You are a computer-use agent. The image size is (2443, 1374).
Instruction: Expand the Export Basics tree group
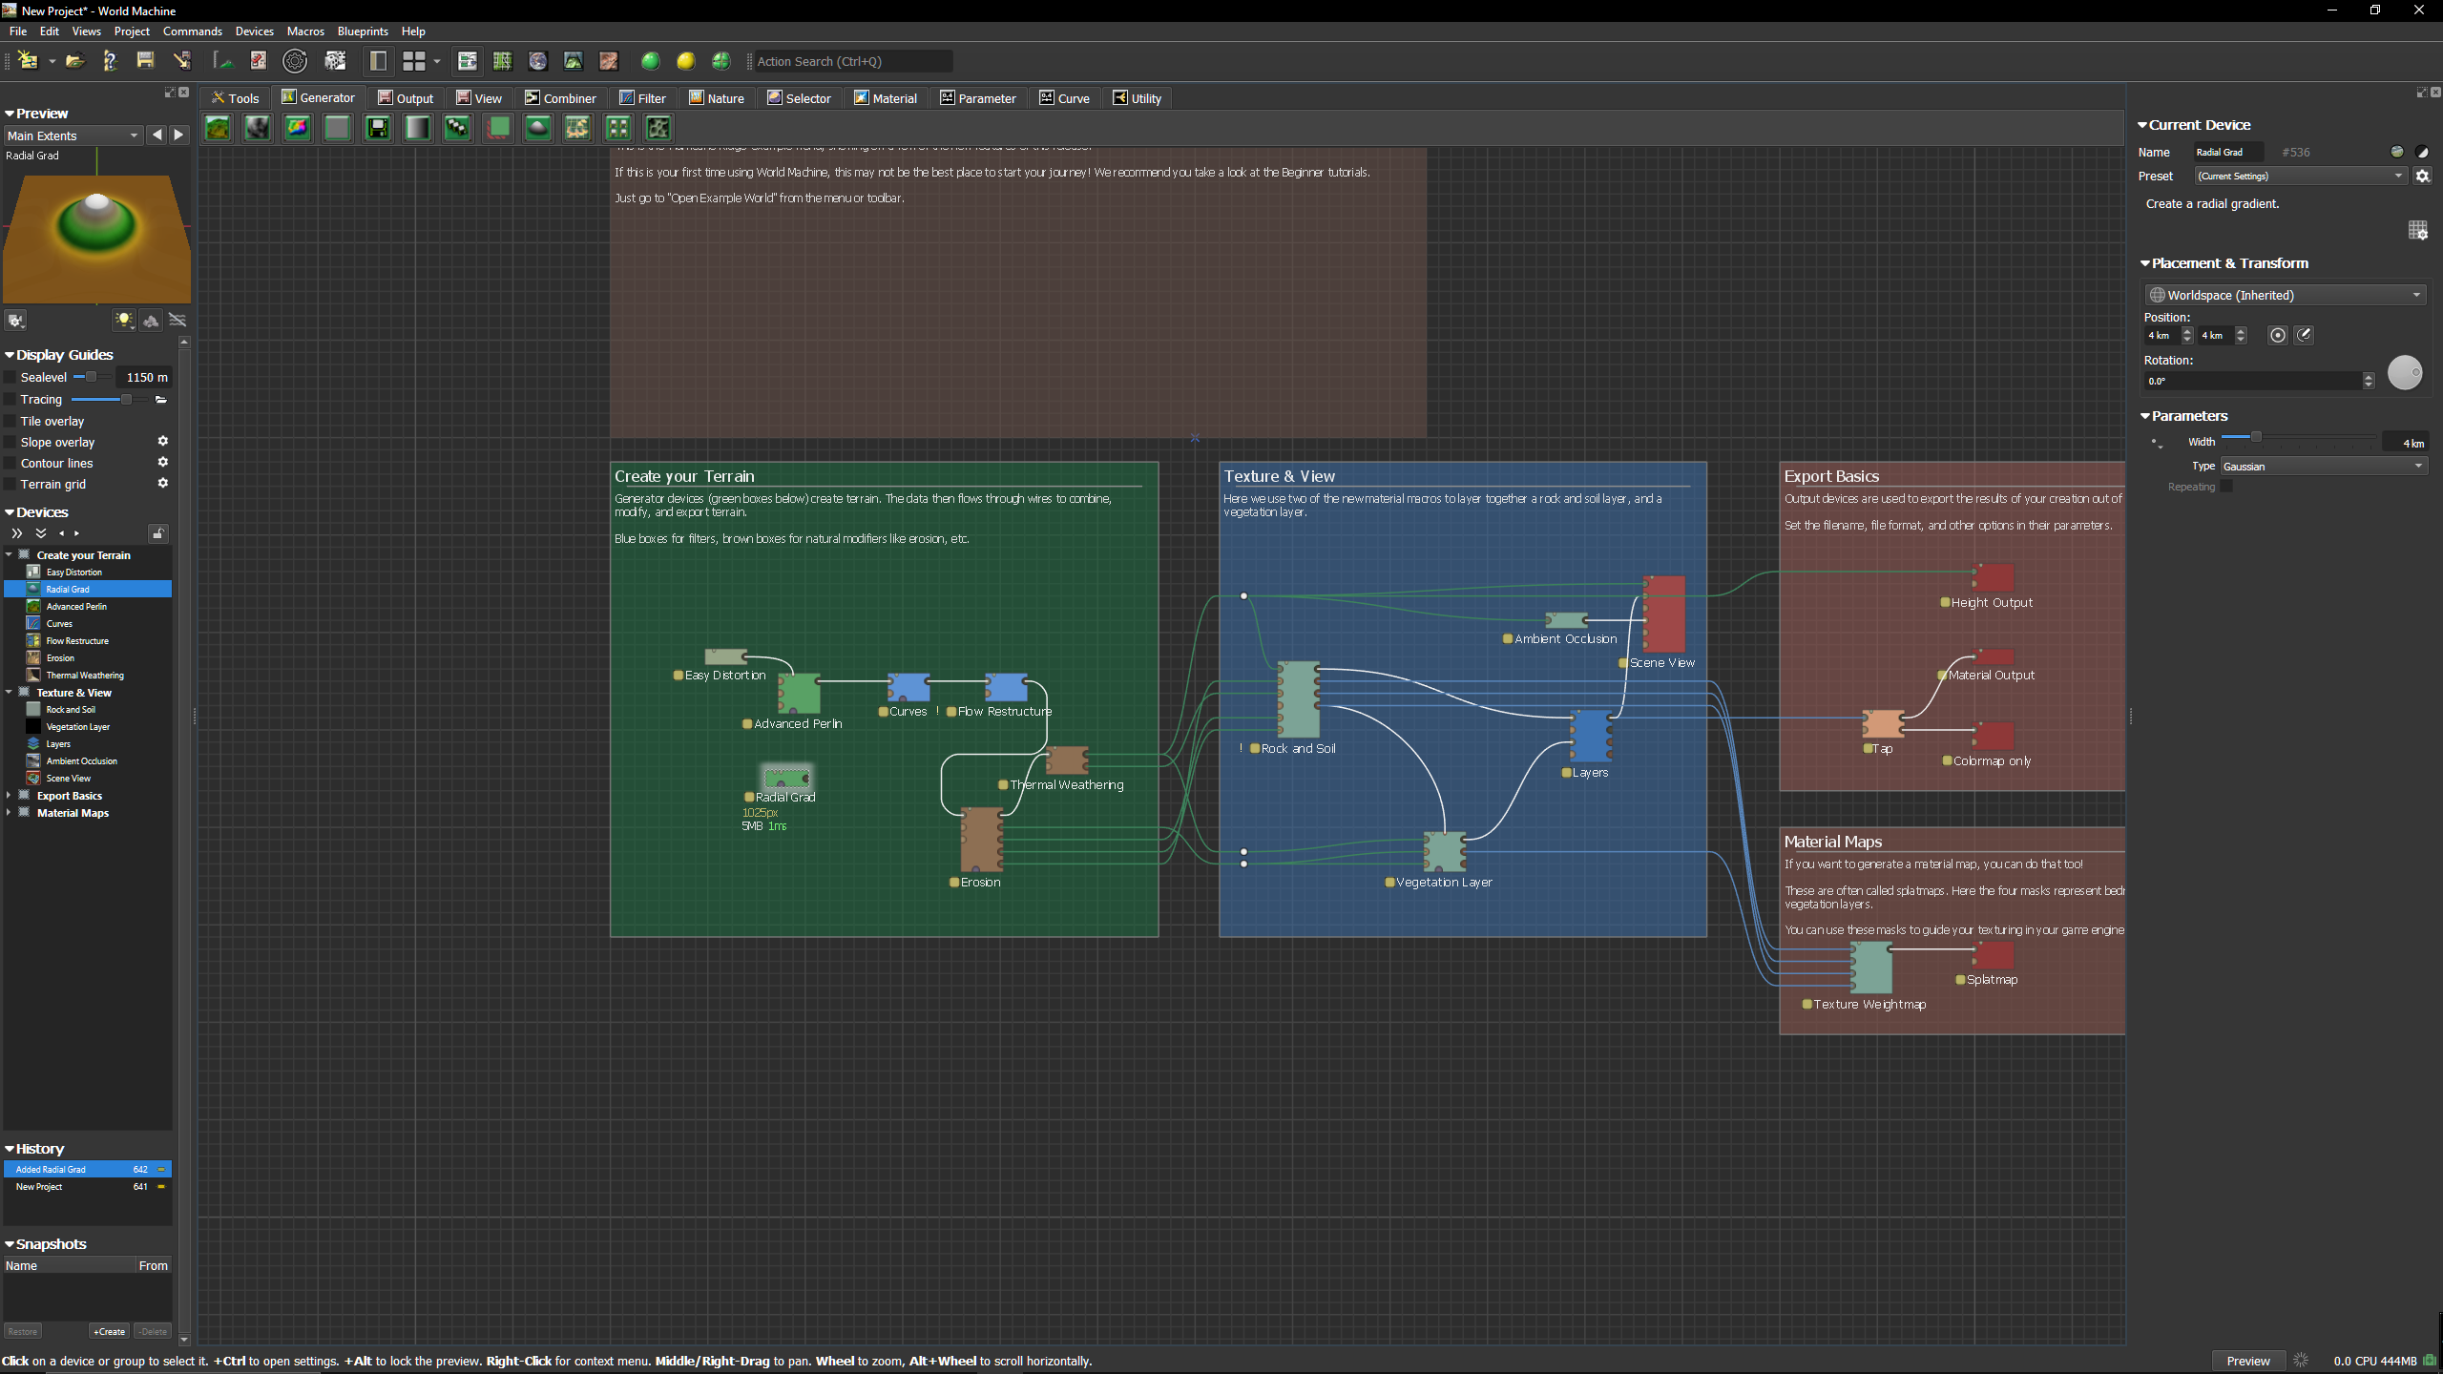click(10, 796)
